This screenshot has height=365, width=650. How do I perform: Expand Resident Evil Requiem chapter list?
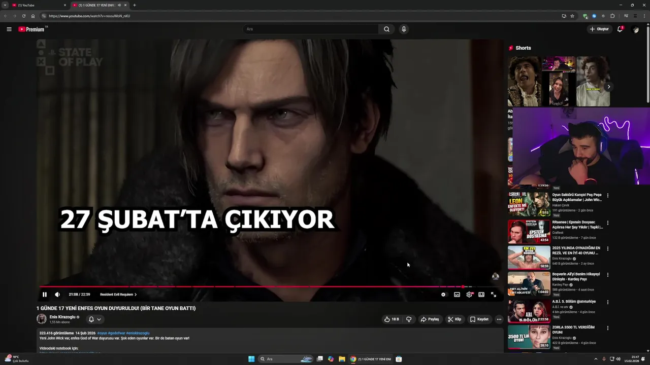(x=118, y=295)
